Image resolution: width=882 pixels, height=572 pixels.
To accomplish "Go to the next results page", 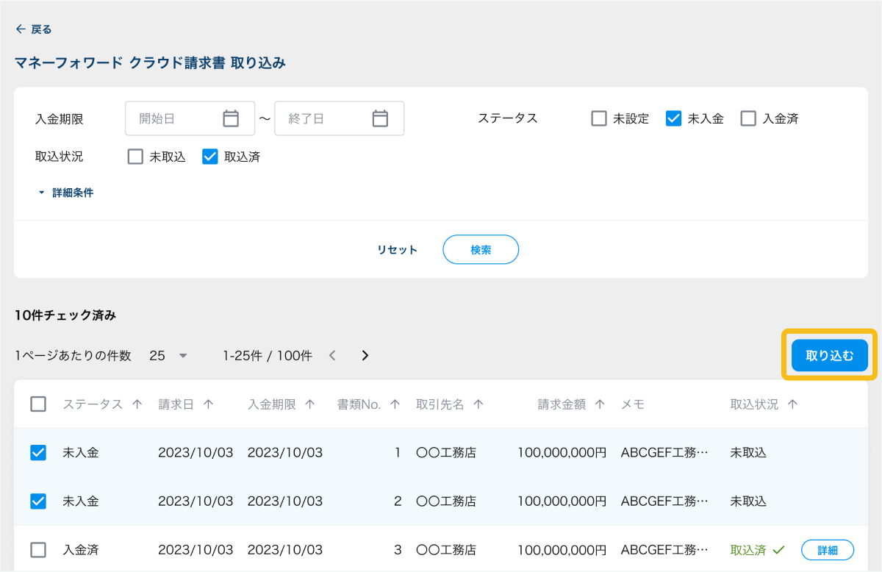I will (365, 356).
